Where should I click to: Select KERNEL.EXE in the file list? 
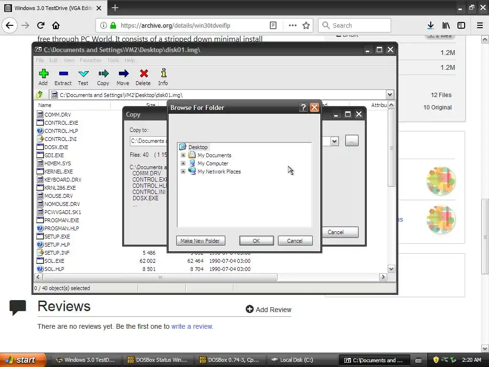(59, 172)
